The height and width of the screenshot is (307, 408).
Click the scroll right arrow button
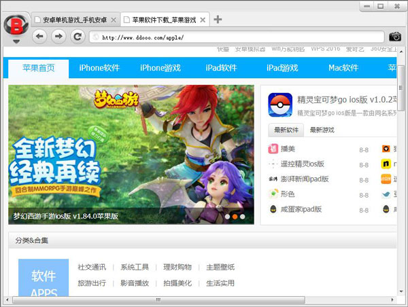(x=392, y=300)
